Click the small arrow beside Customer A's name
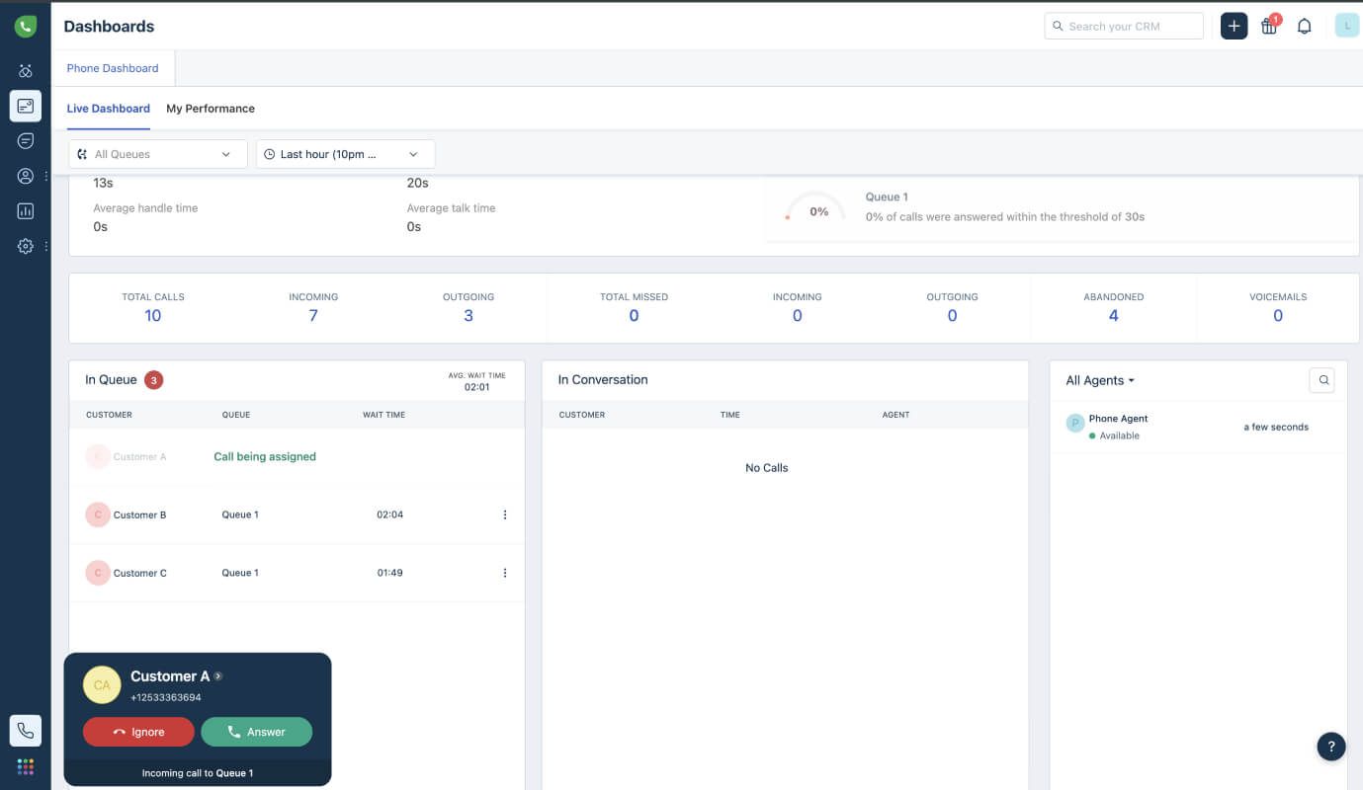1363x790 pixels. coord(218,676)
